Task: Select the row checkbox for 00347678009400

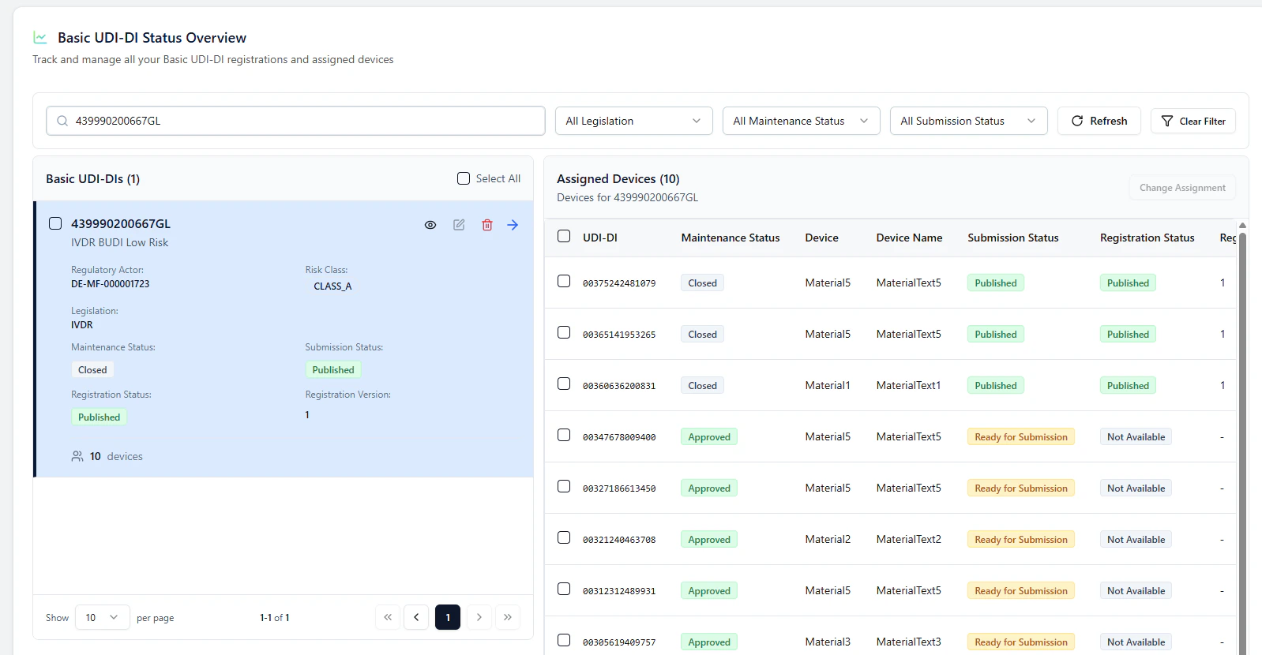Action: [x=564, y=435]
